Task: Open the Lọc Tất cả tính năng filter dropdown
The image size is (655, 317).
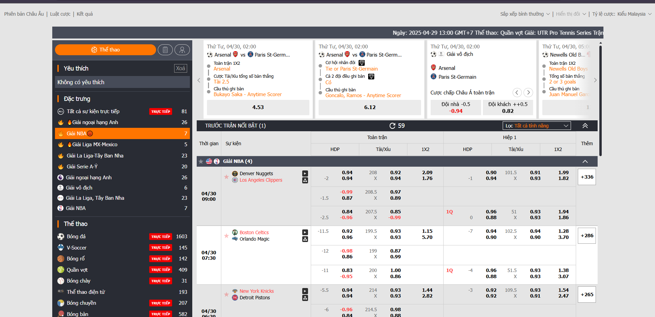Action: (536, 125)
